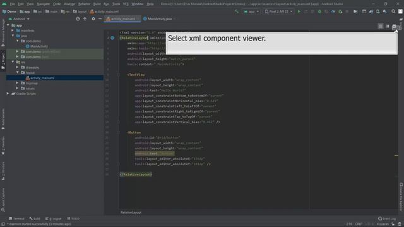
Task: Switch to the MainActivity.java editor tab
Action: pos(159,19)
